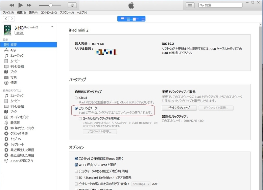The image size is (263, 190).
Task: Toggle SD (Standard Definition) ビデオを優先
Action: tap(76, 177)
